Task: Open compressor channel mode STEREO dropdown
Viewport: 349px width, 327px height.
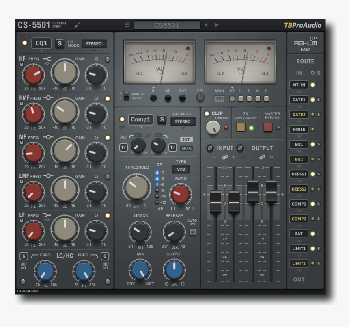Action: 183,121
